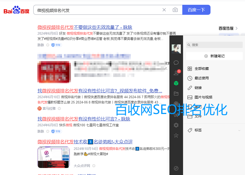Expand dropdown arrow next to 大众点评网
Viewport: 245px width, 175px height.
[94, 166]
